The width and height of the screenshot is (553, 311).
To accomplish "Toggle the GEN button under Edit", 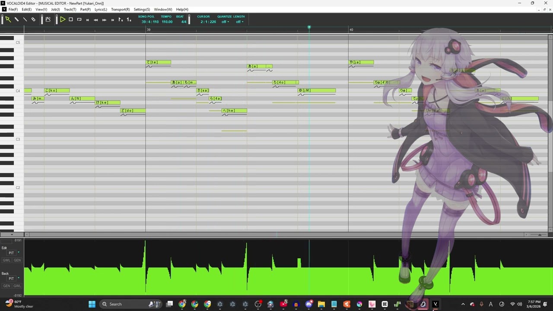I will click(17, 260).
